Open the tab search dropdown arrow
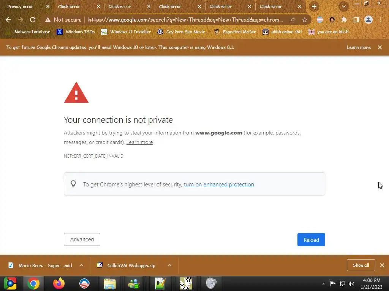The height and width of the screenshot is (291, 389). pos(343,7)
